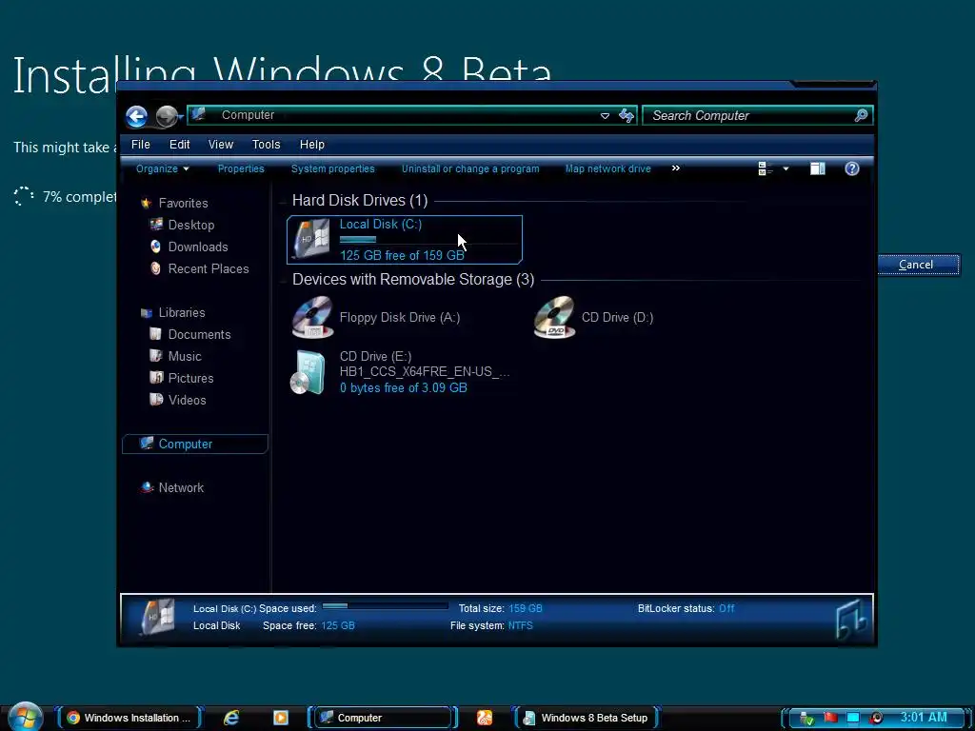The width and height of the screenshot is (975, 731).
Task: Open the Videos library
Action: coord(187,400)
